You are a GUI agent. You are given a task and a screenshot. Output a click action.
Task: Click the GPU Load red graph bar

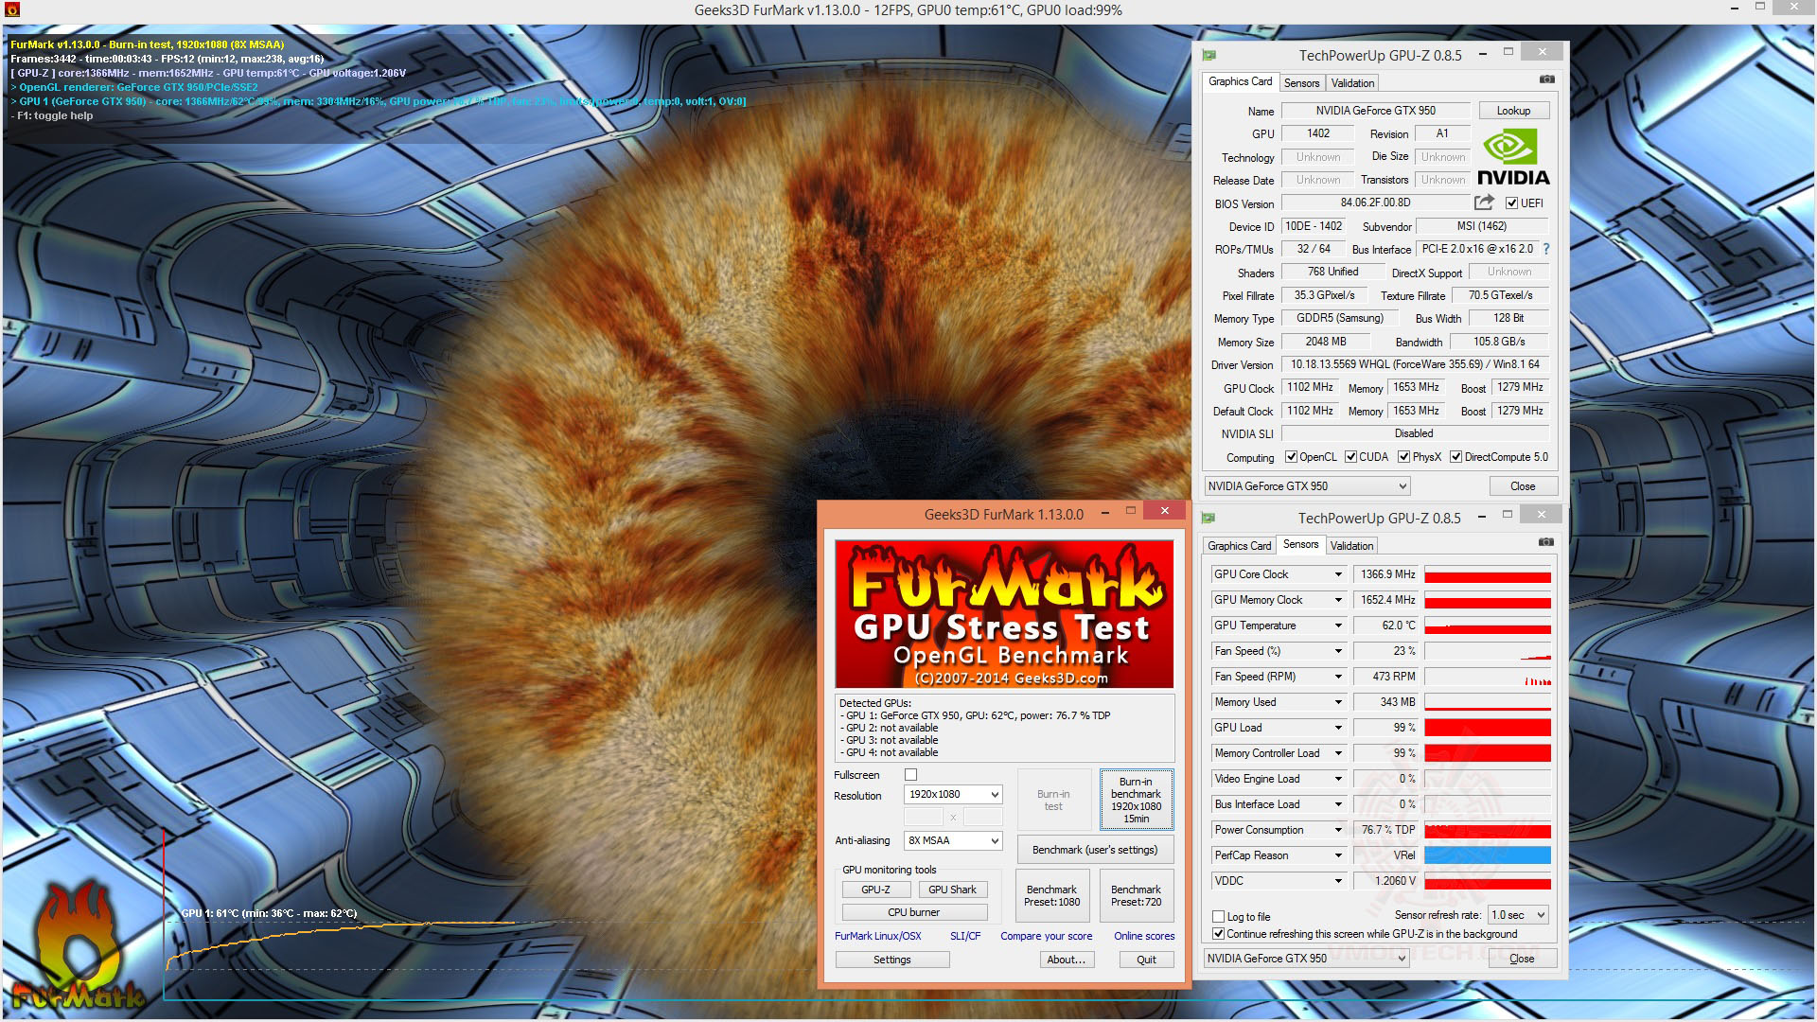1487,728
